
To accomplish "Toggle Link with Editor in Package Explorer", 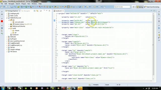I will pyautogui.click(x=37, y=11).
